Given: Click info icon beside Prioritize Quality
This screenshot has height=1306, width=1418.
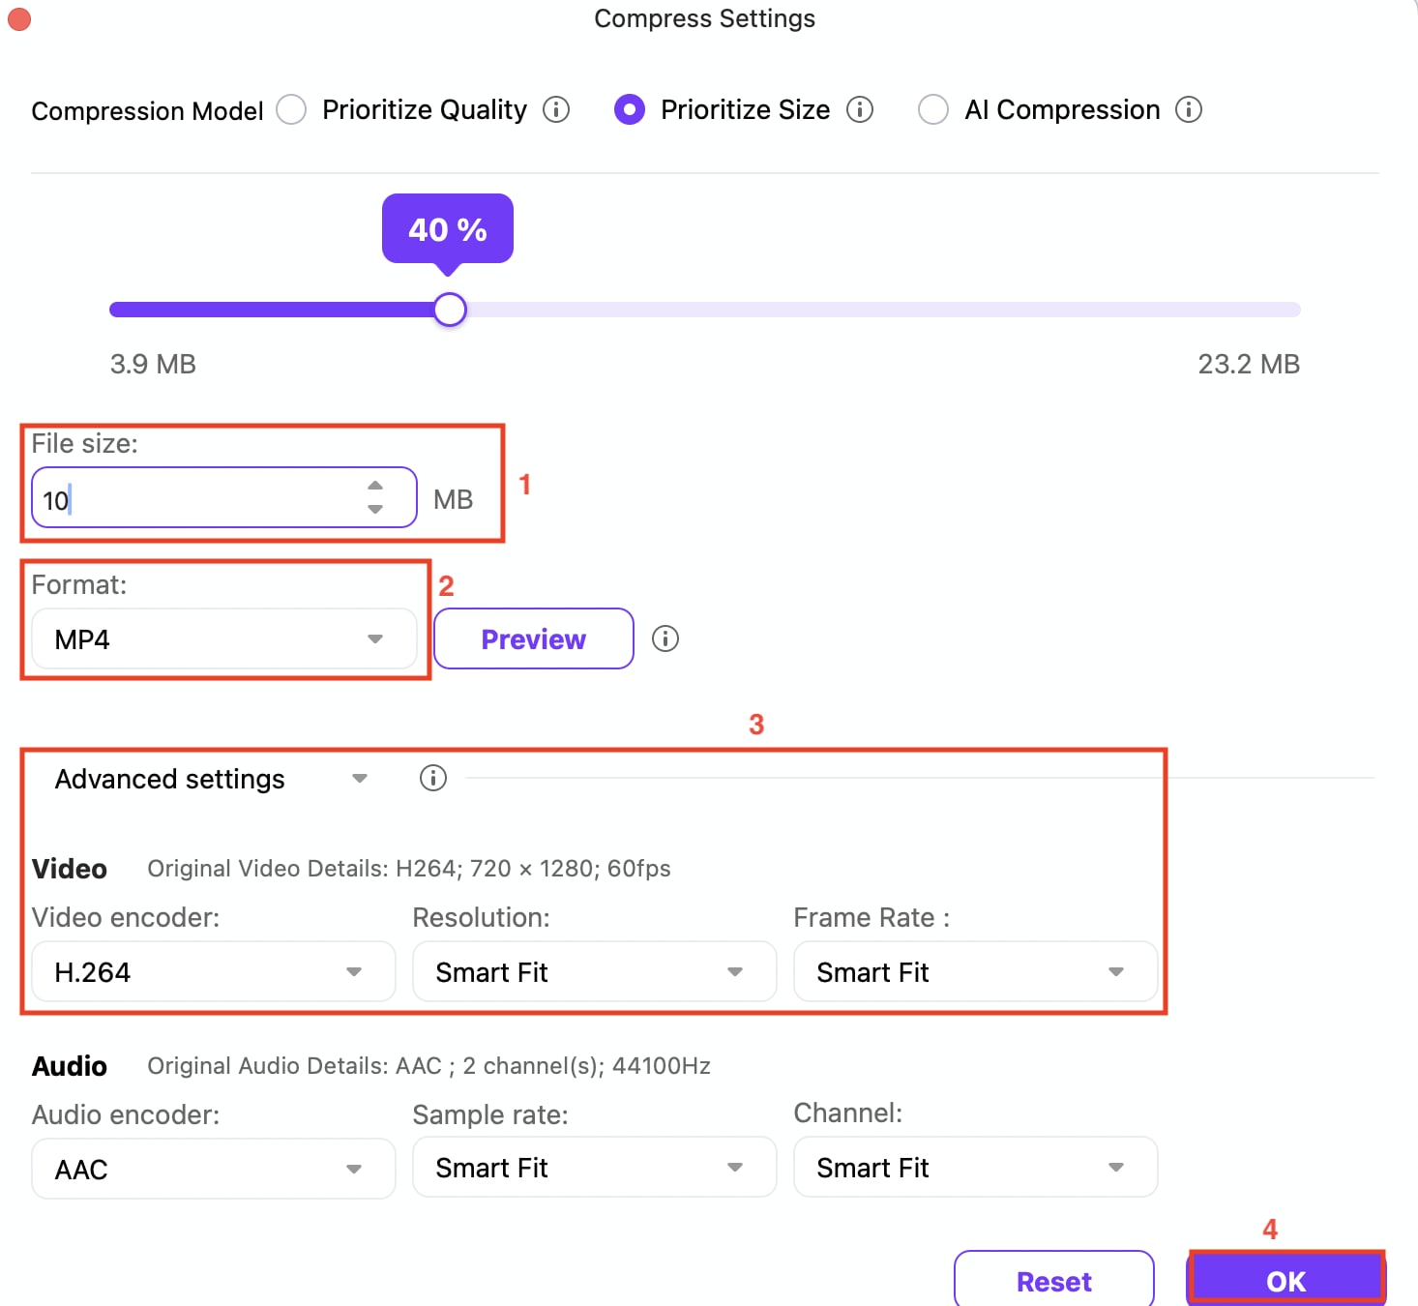Looking at the screenshot, I should pos(556,109).
